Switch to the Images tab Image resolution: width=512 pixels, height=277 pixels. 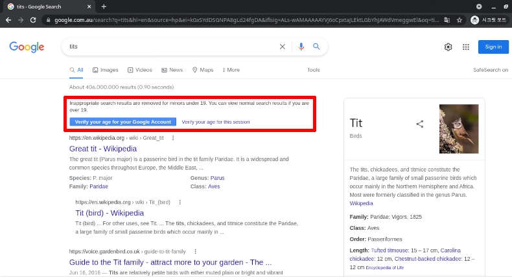click(105, 70)
